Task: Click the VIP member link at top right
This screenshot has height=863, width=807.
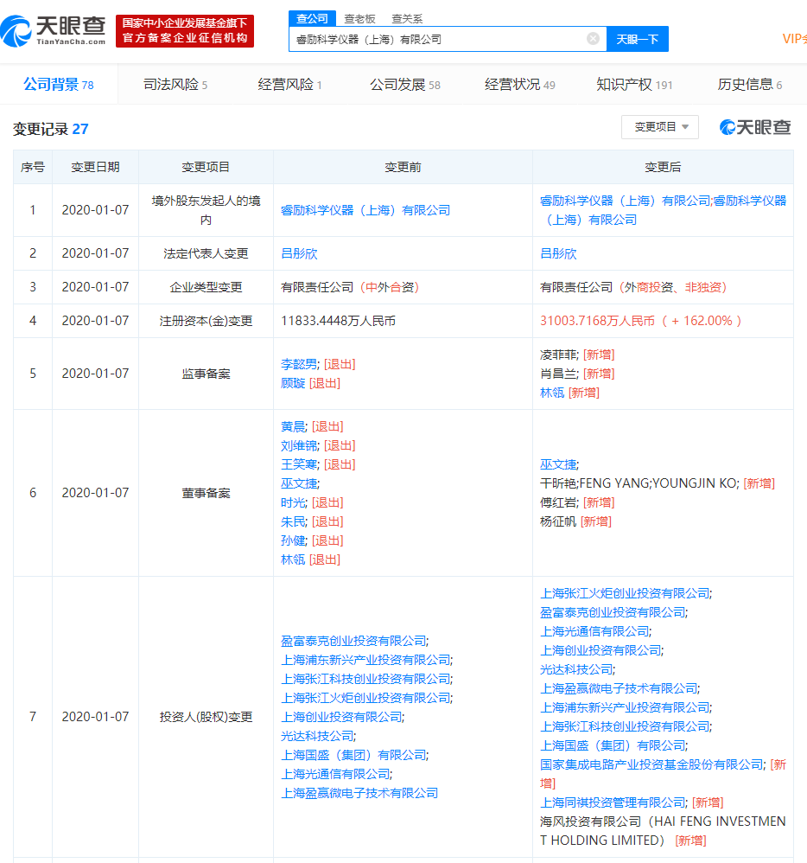Action: pos(794,39)
